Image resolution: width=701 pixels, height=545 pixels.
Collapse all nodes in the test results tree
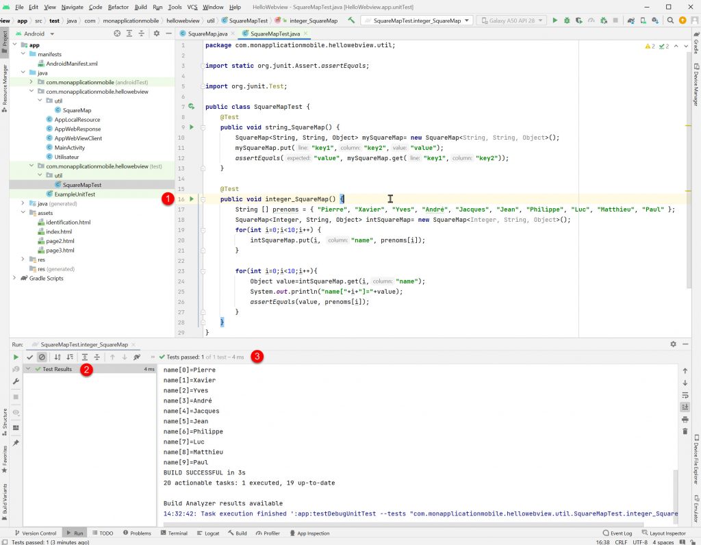tap(97, 357)
